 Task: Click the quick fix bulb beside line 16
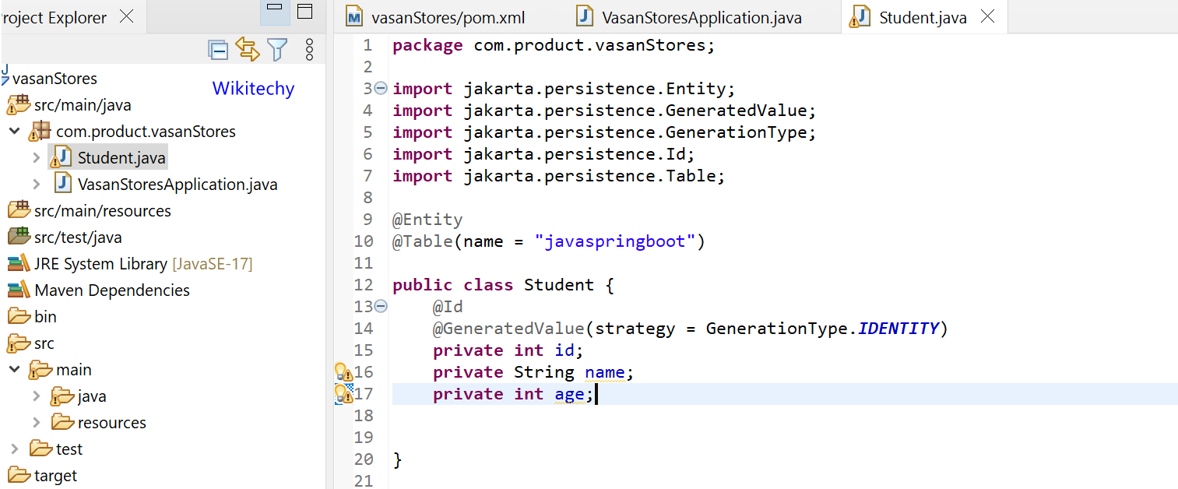click(x=343, y=373)
